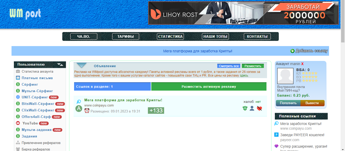Click the Смотреть все button
Viewport: 345px width, 151px height.
point(229,66)
